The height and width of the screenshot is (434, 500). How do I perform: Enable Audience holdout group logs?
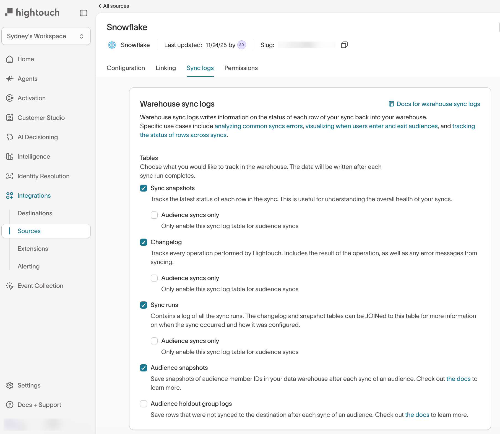click(x=144, y=404)
